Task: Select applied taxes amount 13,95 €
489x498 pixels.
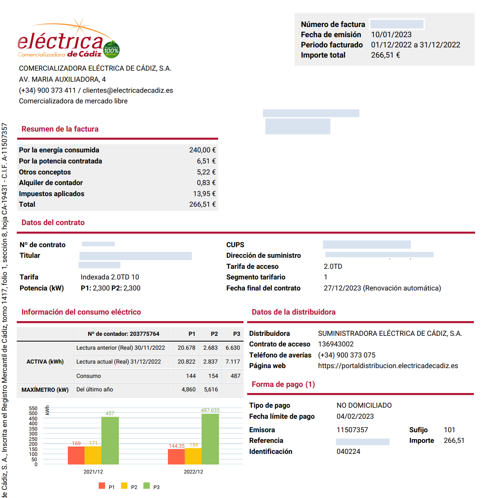Action: [205, 194]
